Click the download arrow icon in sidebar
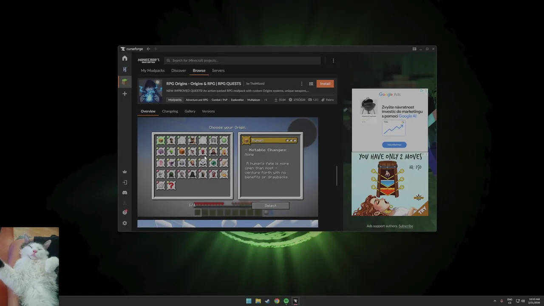The width and height of the screenshot is (544, 306). coord(125,203)
